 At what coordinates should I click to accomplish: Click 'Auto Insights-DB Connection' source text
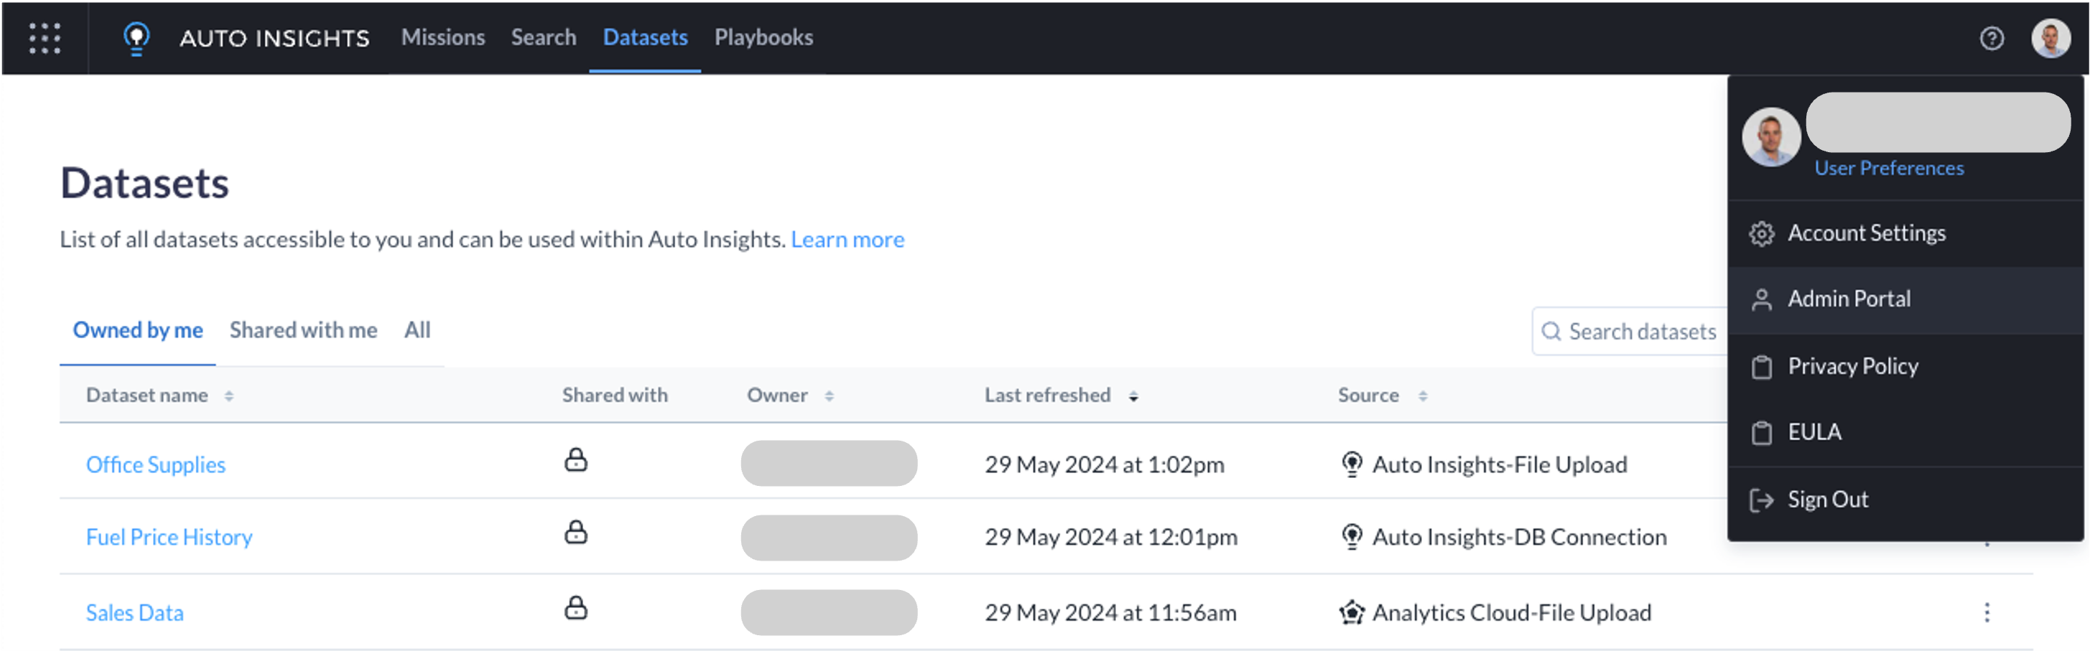tap(1519, 537)
